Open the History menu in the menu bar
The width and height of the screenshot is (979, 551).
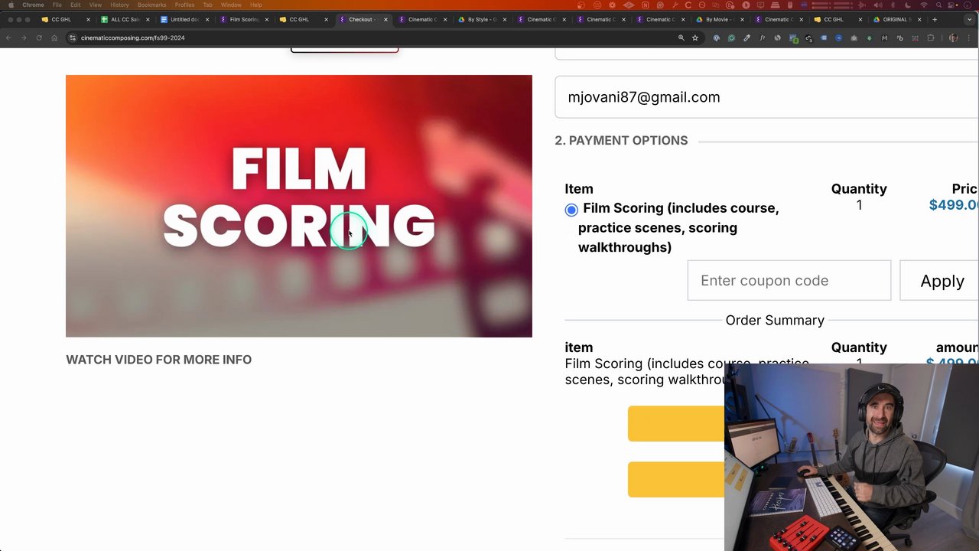click(119, 5)
